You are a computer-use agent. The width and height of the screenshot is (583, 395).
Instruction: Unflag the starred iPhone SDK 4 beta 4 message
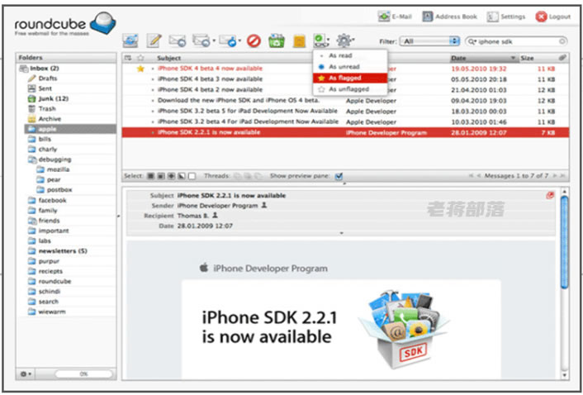tap(140, 69)
